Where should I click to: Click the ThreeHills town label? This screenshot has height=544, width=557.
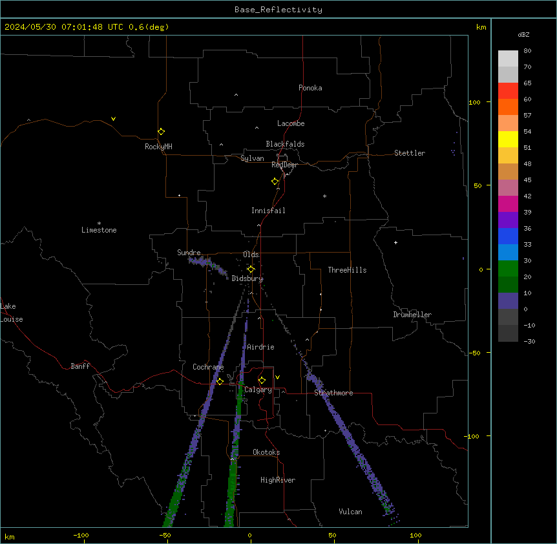(x=347, y=270)
